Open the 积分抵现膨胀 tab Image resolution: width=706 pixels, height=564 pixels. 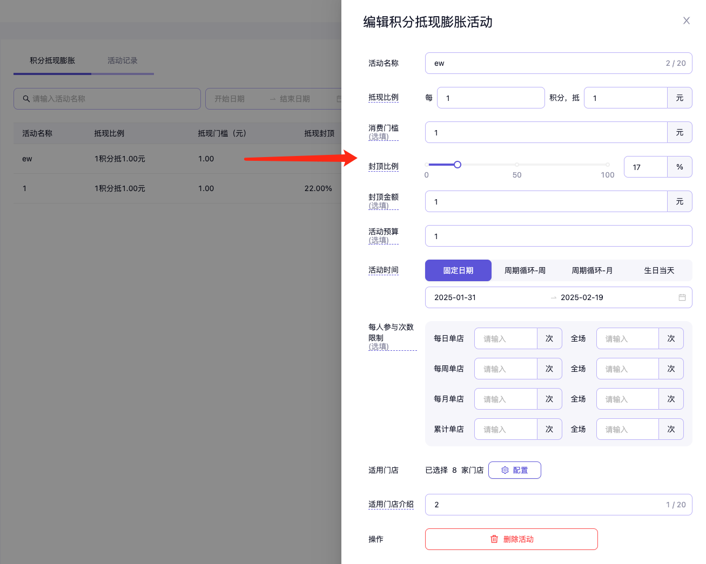click(x=52, y=60)
